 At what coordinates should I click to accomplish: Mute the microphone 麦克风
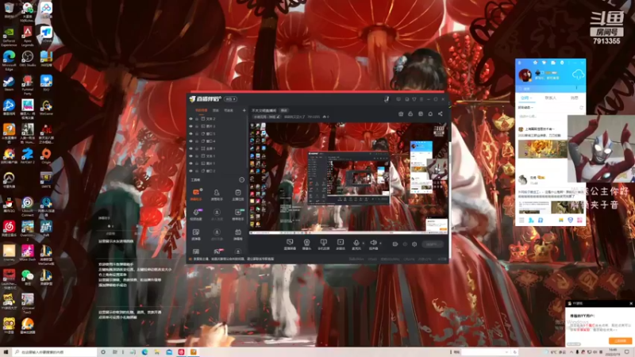pos(356,244)
